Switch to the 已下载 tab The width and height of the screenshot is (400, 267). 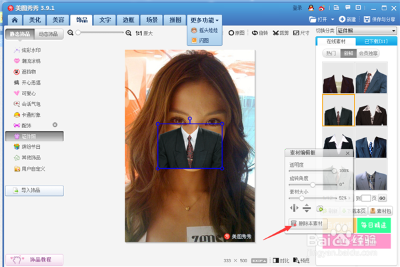point(376,41)
